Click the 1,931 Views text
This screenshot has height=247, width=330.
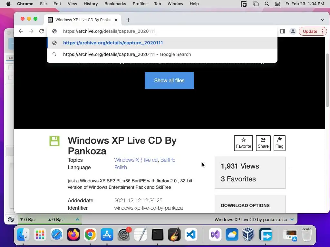pyautogui.click(x=240, y=166)
